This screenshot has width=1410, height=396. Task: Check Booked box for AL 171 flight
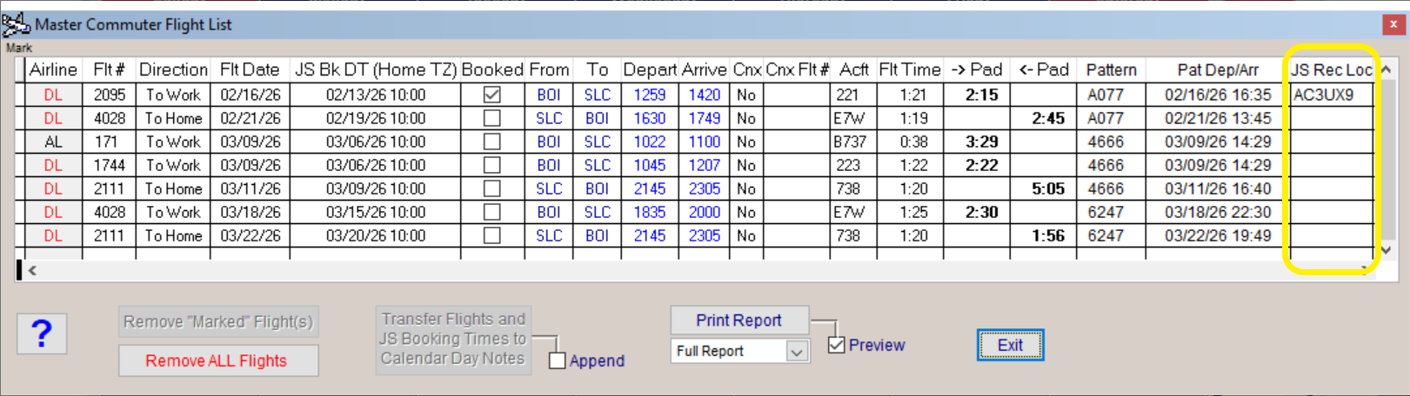492,142
